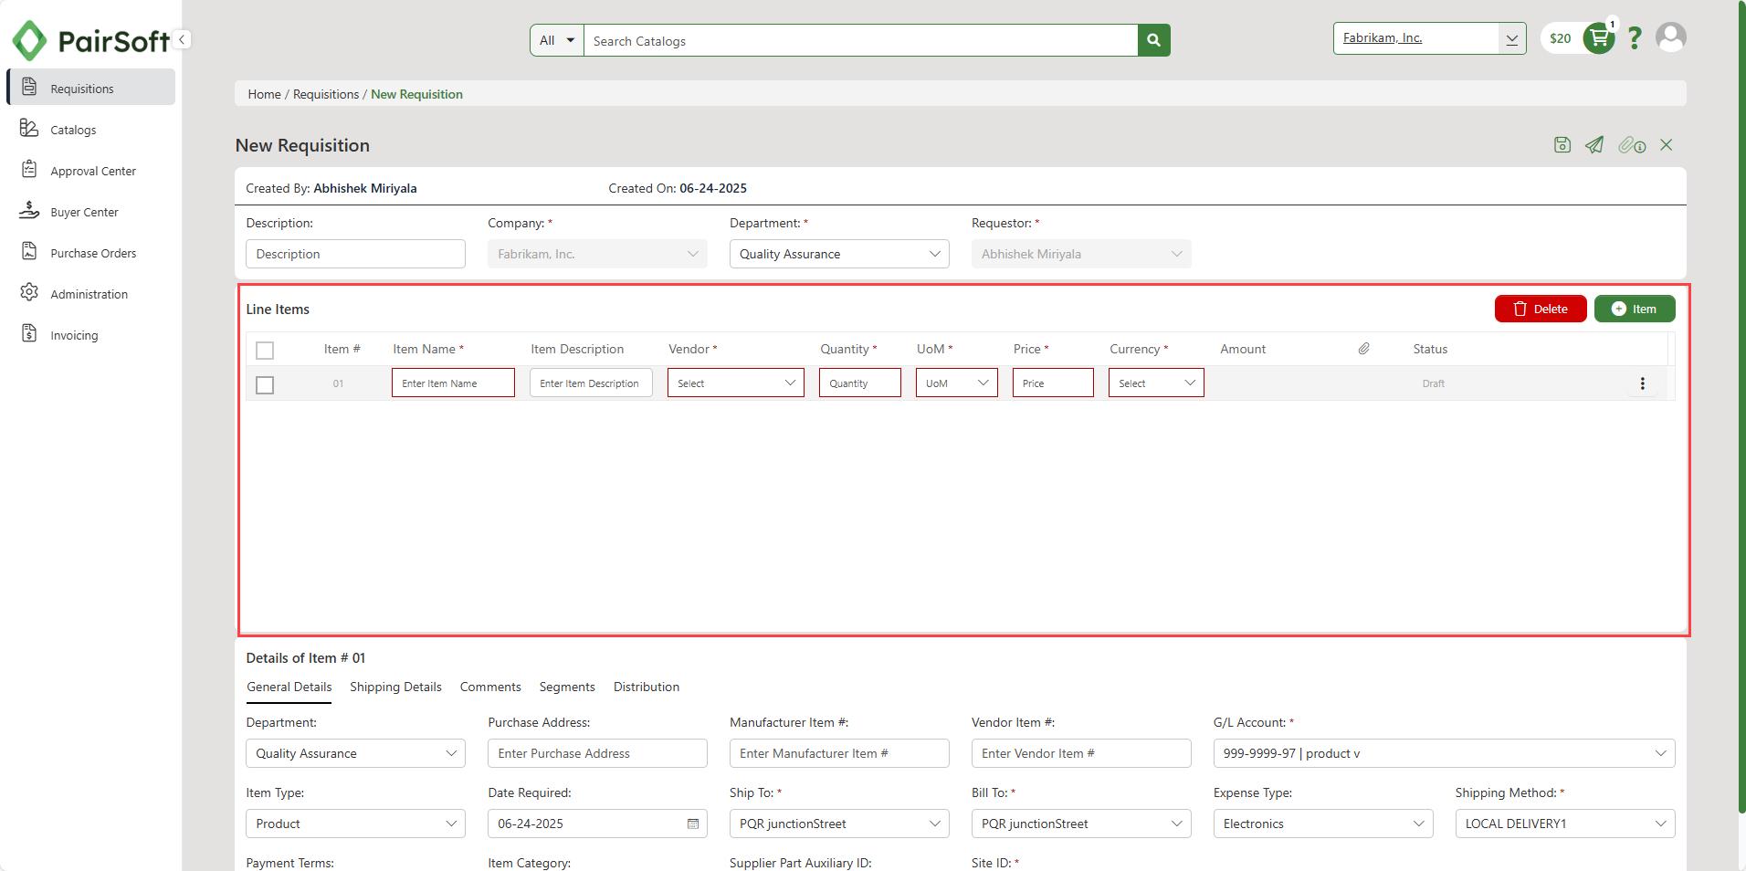
Task: Open help question mark icon
Action: pos(1635,38)
